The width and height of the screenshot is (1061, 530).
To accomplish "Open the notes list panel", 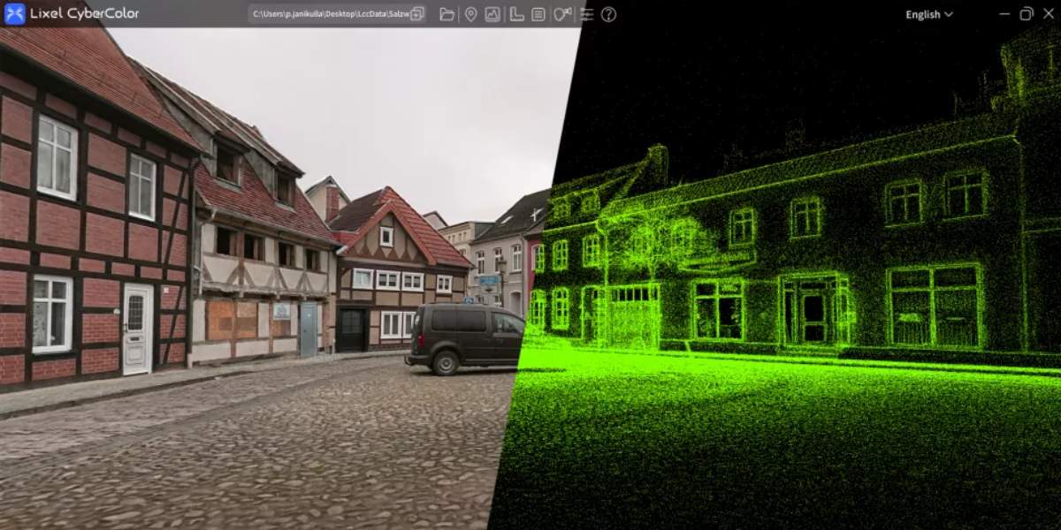I will click(x=538, y=14).
